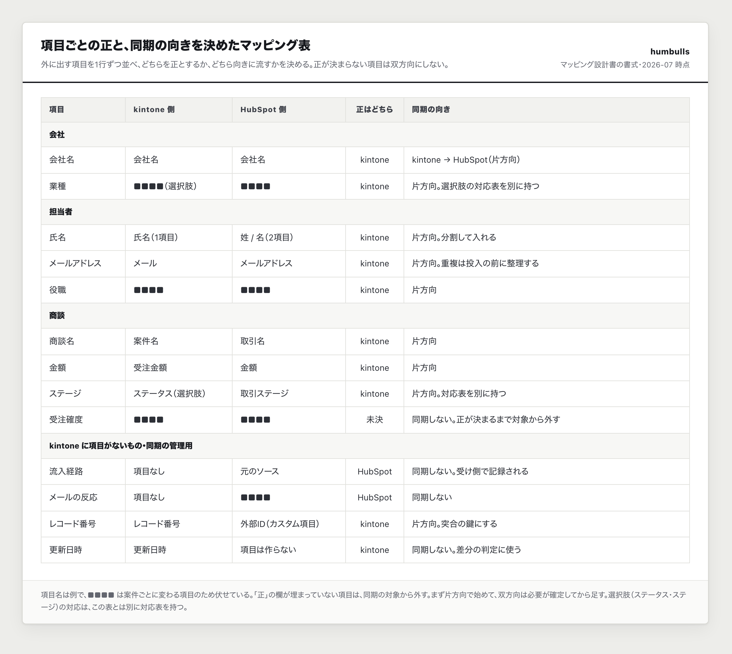Click the メール kintone cell
The height and width of the screenshot is (654, 732).
(x=179, y=263)
